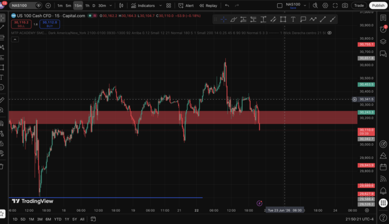The image size is (389, 224).
Task: Click the 30,112.0 BUY button
Action: point(50,24)
